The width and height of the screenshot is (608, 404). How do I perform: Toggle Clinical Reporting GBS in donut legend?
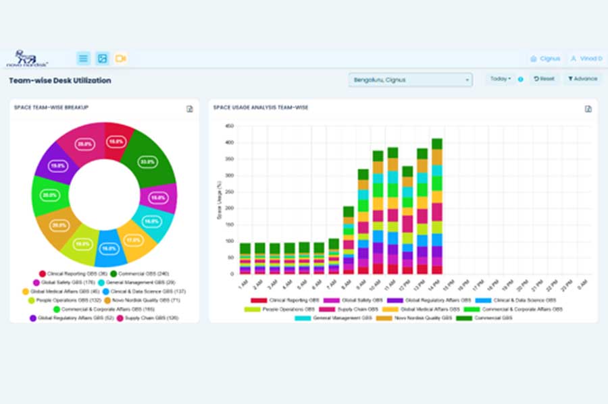[70, 274]
